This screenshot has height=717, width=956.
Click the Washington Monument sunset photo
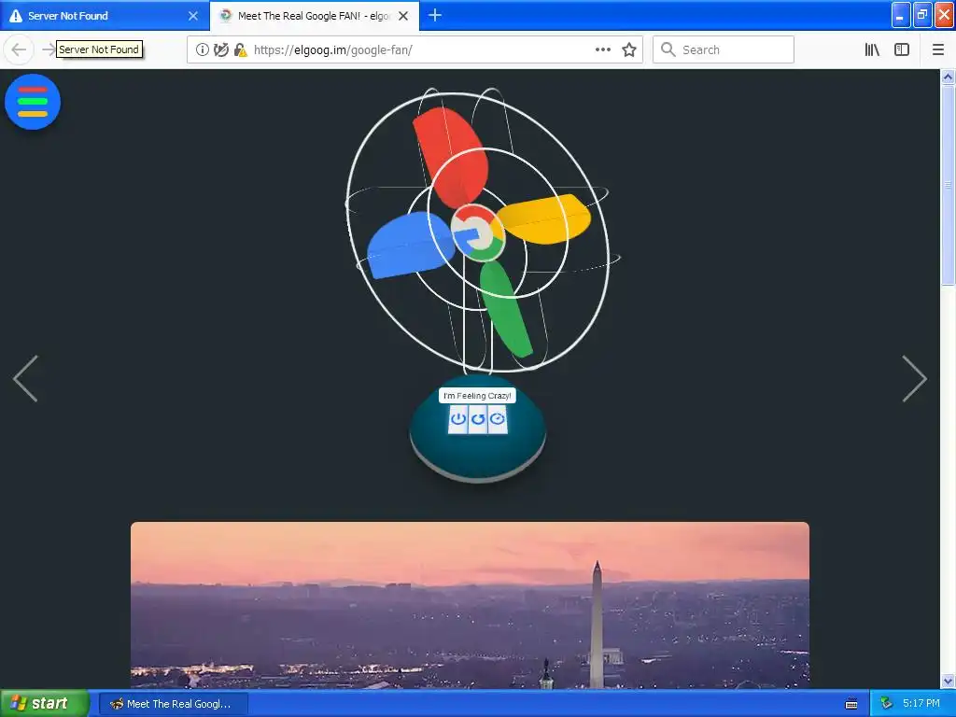pos(470,605)
